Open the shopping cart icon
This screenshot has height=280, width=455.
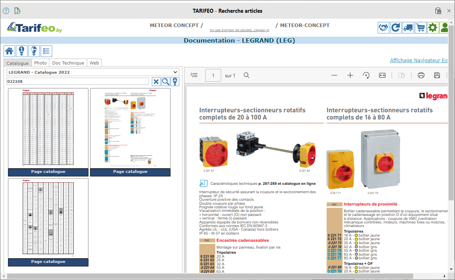point(420,28)
